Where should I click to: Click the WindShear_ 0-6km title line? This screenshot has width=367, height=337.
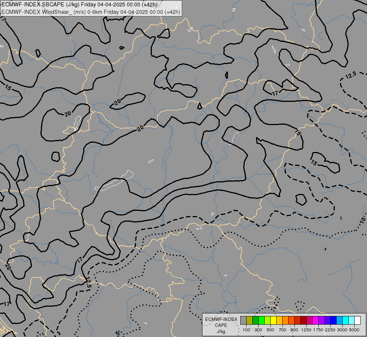pos(91,12)
